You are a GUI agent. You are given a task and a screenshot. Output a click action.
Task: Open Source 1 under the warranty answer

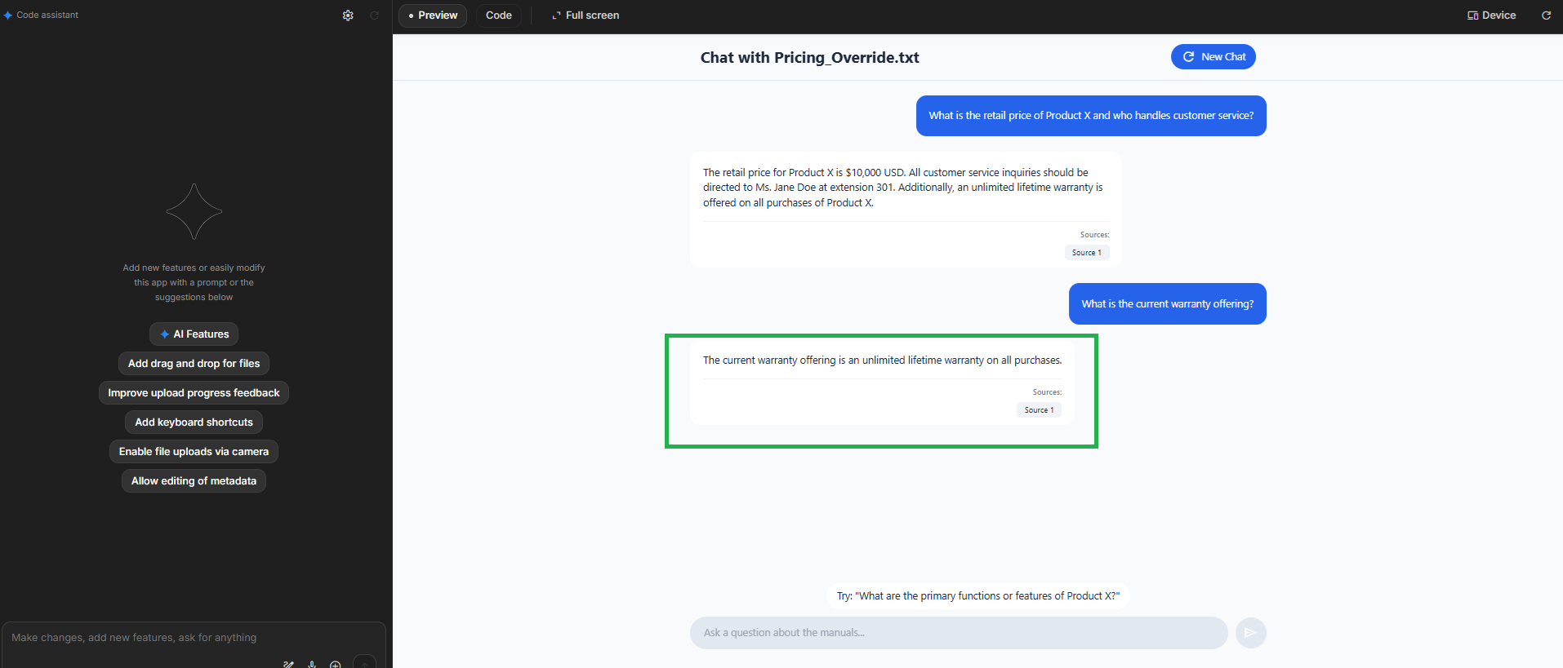click(1039, 409)
